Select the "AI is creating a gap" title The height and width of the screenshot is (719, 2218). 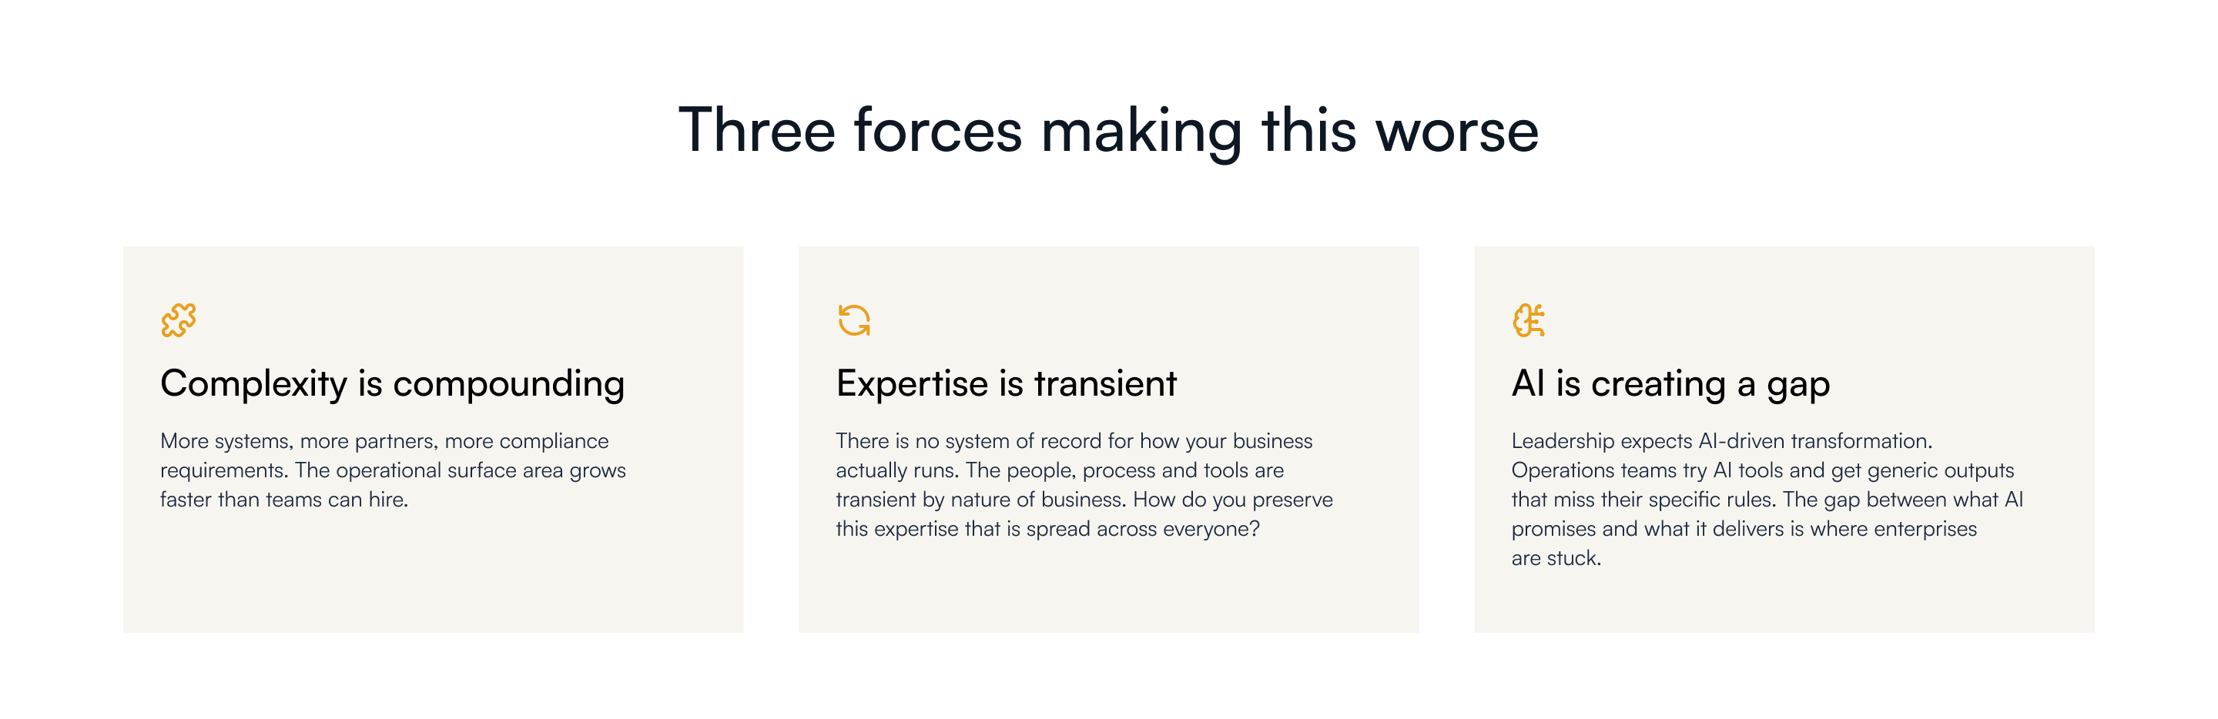tap(1670, 384)
